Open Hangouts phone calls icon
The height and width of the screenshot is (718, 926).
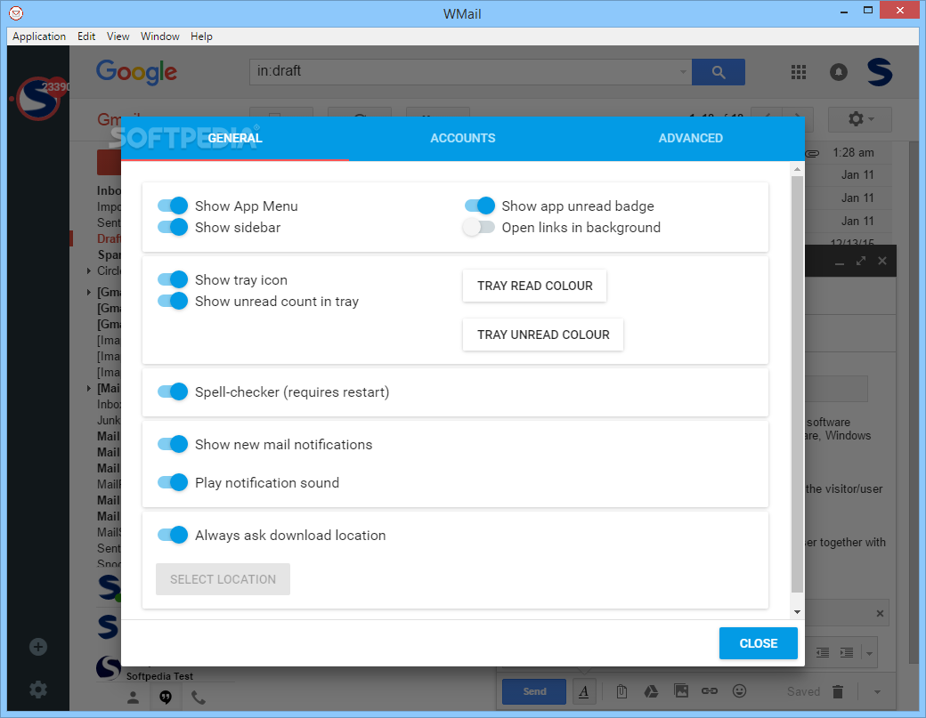[199, 698]
